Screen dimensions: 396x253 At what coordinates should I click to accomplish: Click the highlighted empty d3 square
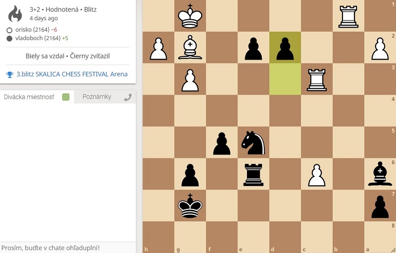(x=285, y=79)
